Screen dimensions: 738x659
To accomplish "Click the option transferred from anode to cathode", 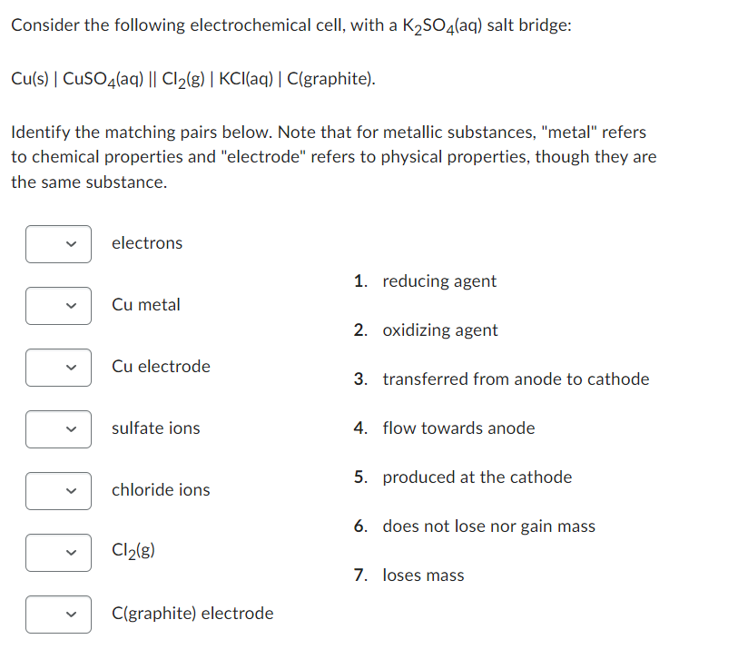I will (516, 379).
